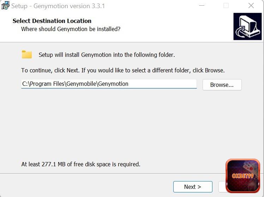Viewport: 264px width, 197px height.
Task: Focus the destination folder path field
Action: (x=109, y=84)
